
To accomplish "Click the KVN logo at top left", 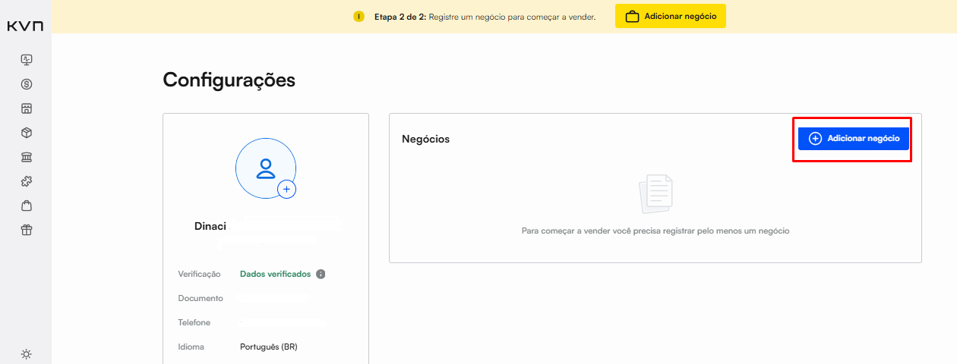I will pyautogui.click(x=25, y=27).
